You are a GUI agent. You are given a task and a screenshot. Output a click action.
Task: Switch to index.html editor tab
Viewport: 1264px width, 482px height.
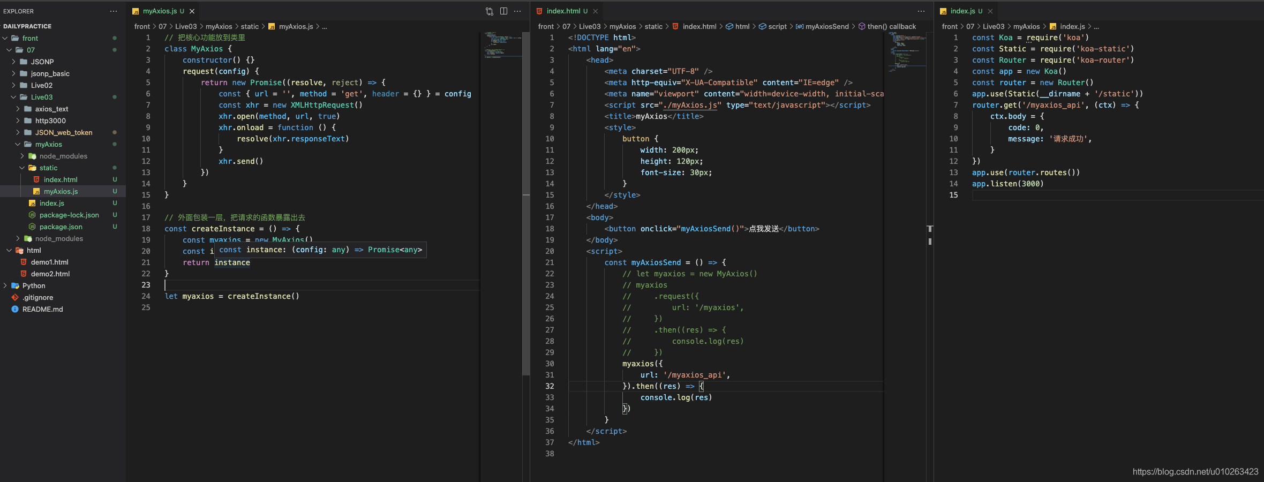(x=567, y=11)
